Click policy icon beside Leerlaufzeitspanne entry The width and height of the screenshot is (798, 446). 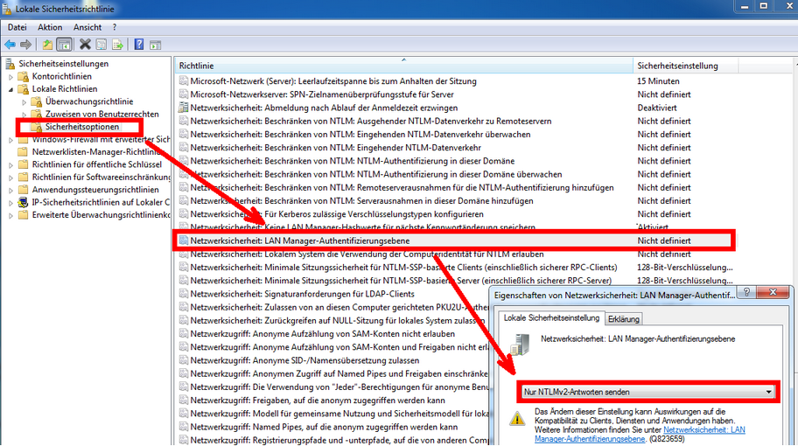183,80
